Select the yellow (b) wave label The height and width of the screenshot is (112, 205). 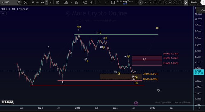[x=136, y=83]
